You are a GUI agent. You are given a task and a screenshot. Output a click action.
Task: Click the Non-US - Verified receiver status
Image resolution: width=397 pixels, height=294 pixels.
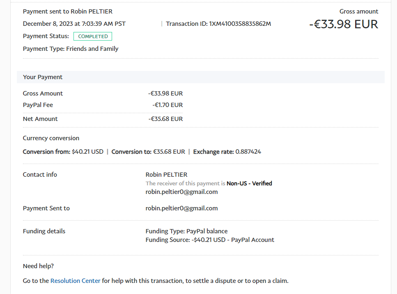click(x=249, y=183)
